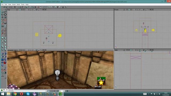
Task: Collapse the CSG toolbox group arrow
Action: [6, 52]
